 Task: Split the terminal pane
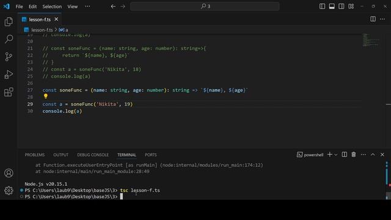(x=345, y=155)
